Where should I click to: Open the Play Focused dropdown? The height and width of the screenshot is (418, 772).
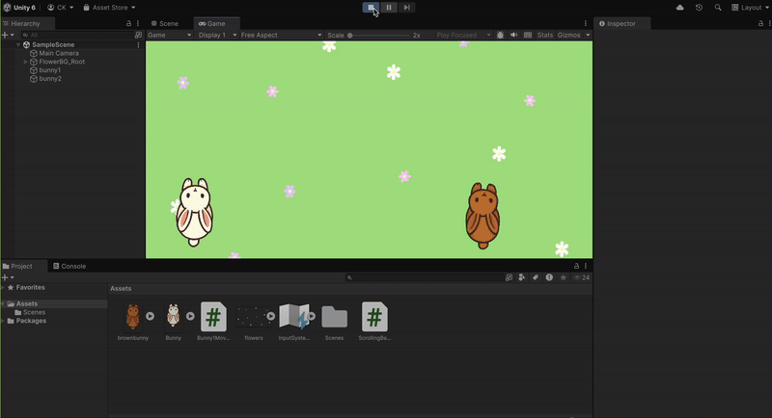[463, 35]
